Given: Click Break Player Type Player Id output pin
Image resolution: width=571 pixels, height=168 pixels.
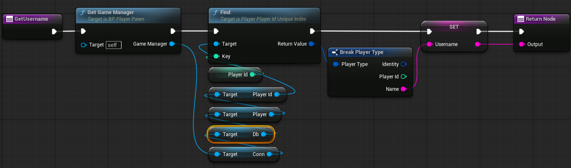Looking at the screenshot, I should tap(403, 77).
